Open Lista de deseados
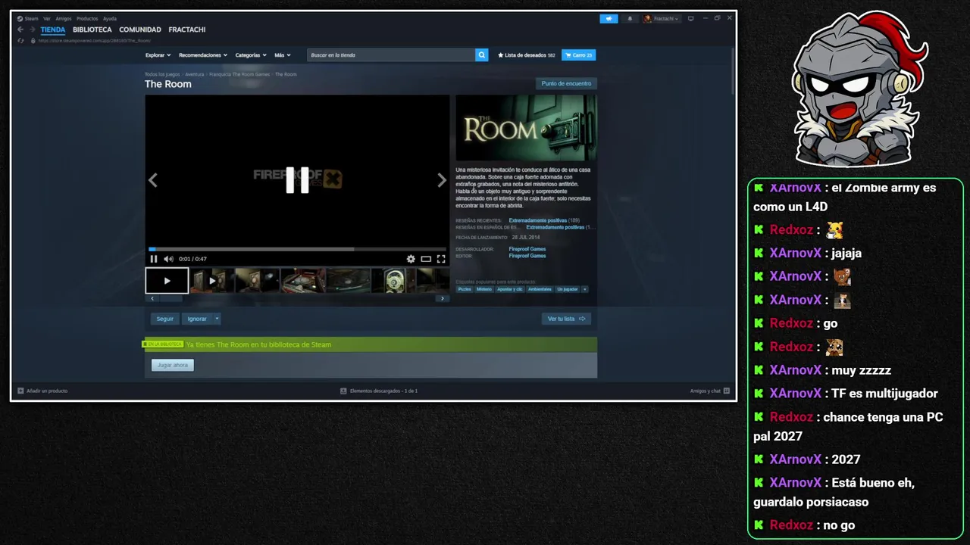This screenshot has height=545, width=970. pos(527,54)
